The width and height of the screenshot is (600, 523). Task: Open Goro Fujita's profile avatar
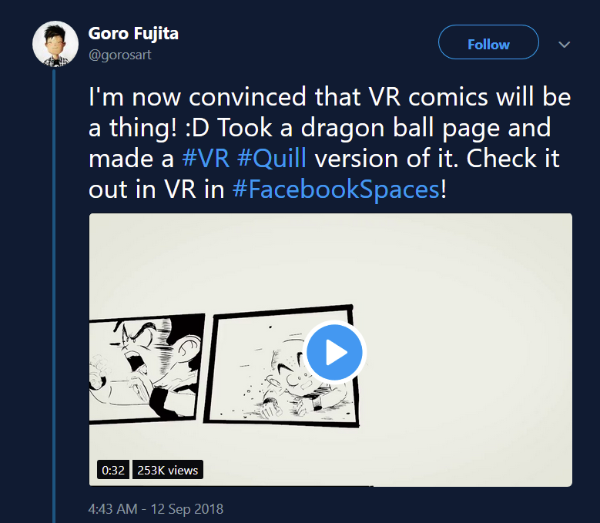pos(55,44)
